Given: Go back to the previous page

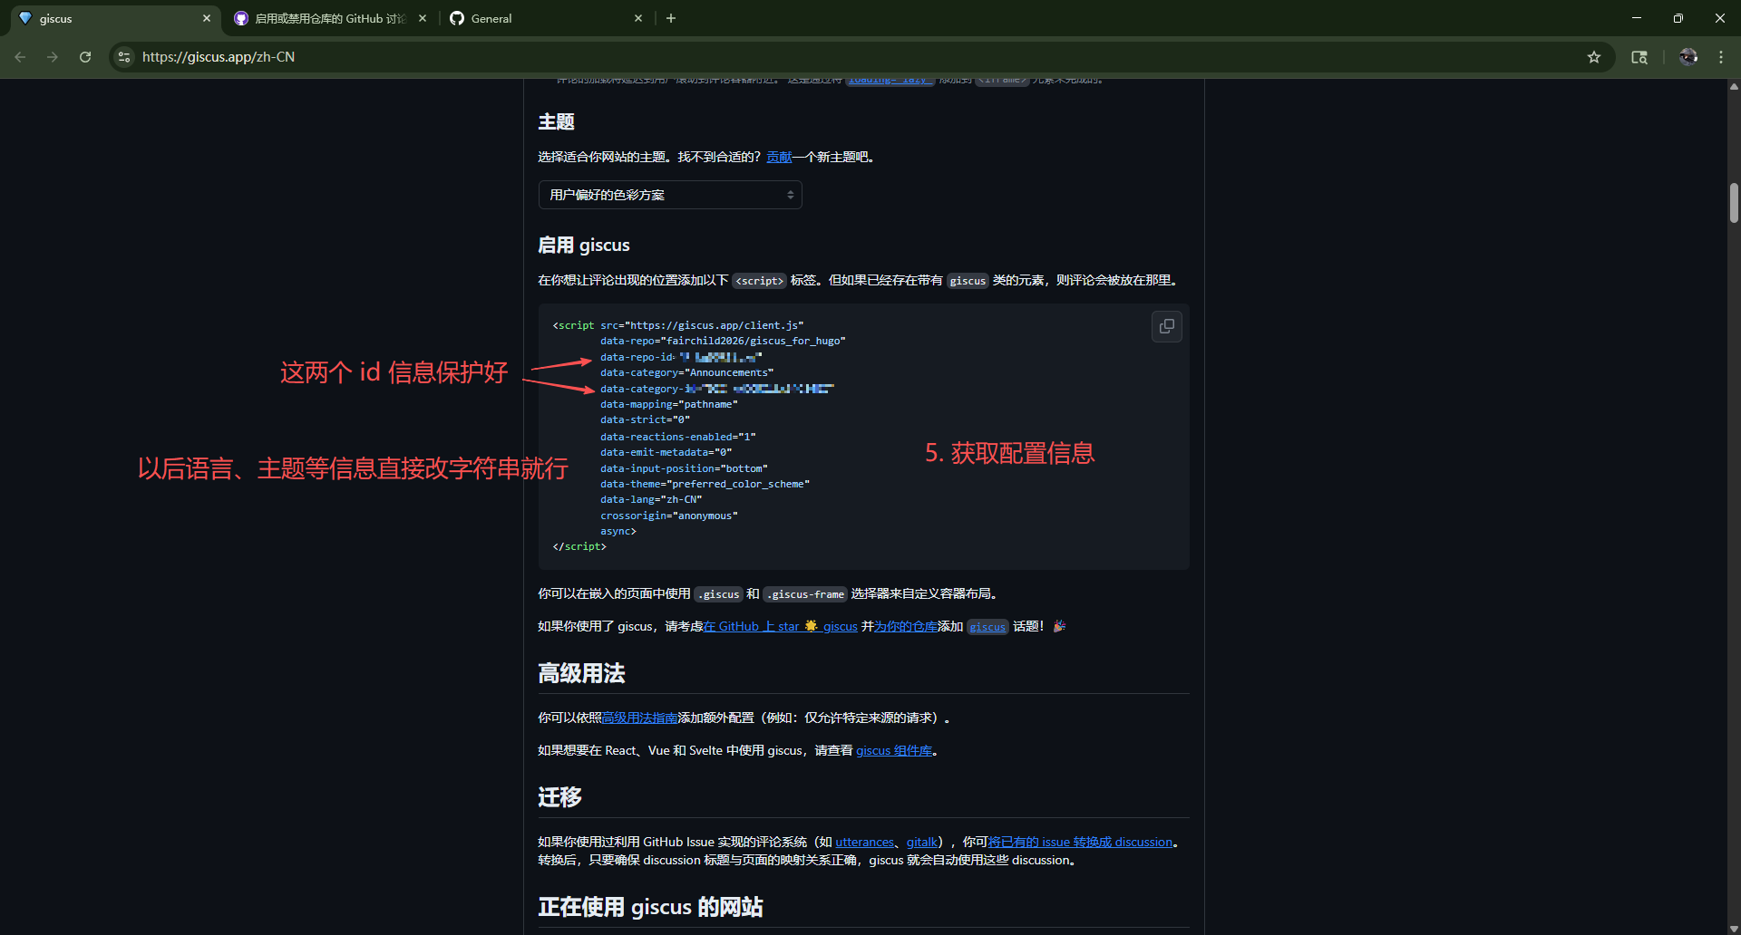Looking at the screenshot, I should (20, 57).
